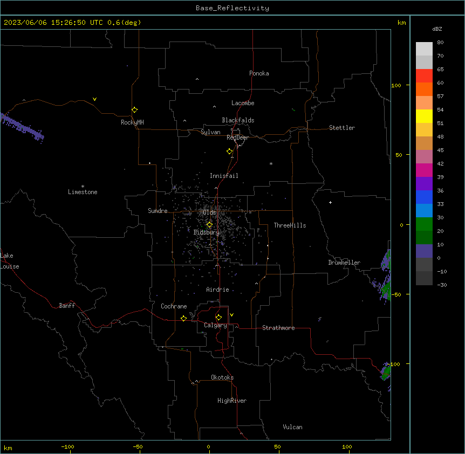The height and width of the screenshot is (454, 465).
Task: Click the RockyMH label
Action: point(132,122)
